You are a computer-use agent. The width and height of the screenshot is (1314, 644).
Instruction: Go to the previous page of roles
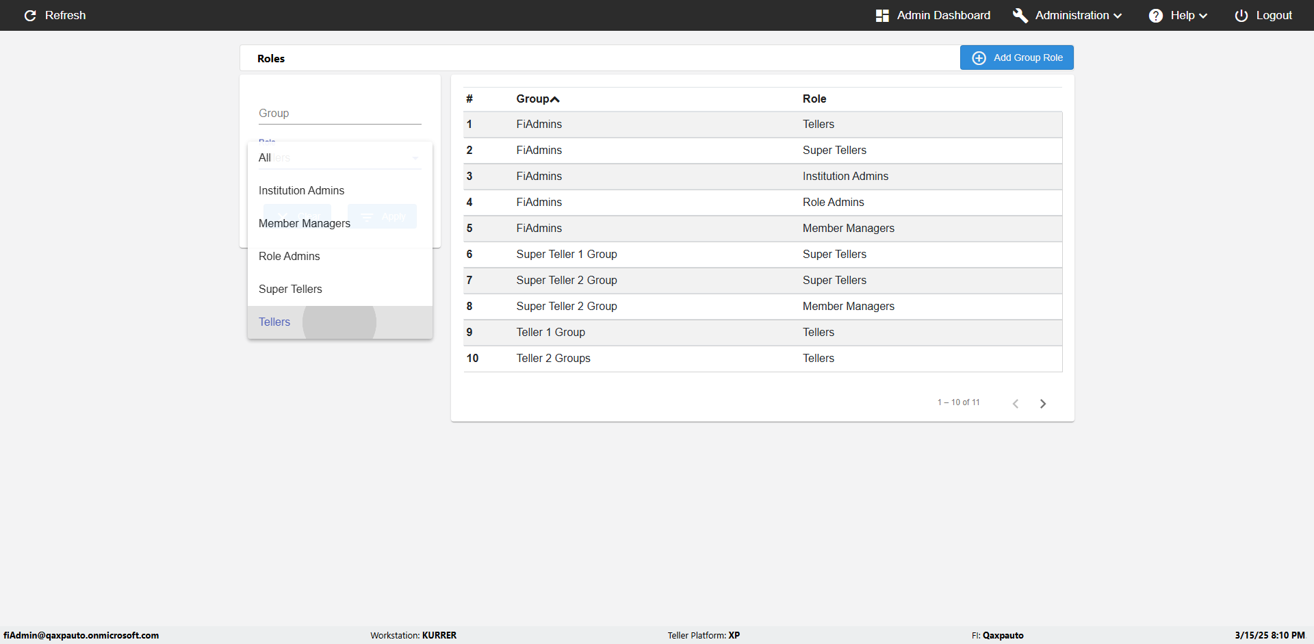coord(1016,404)
